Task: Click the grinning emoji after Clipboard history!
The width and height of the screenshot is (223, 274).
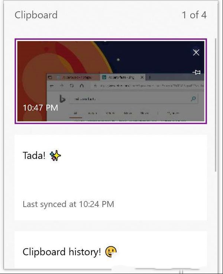Action: point(111,252)
